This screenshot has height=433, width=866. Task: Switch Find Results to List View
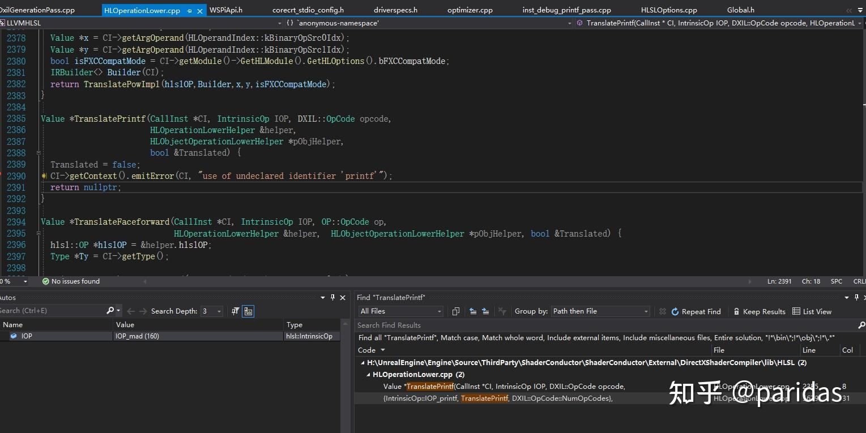pos(812,311)
